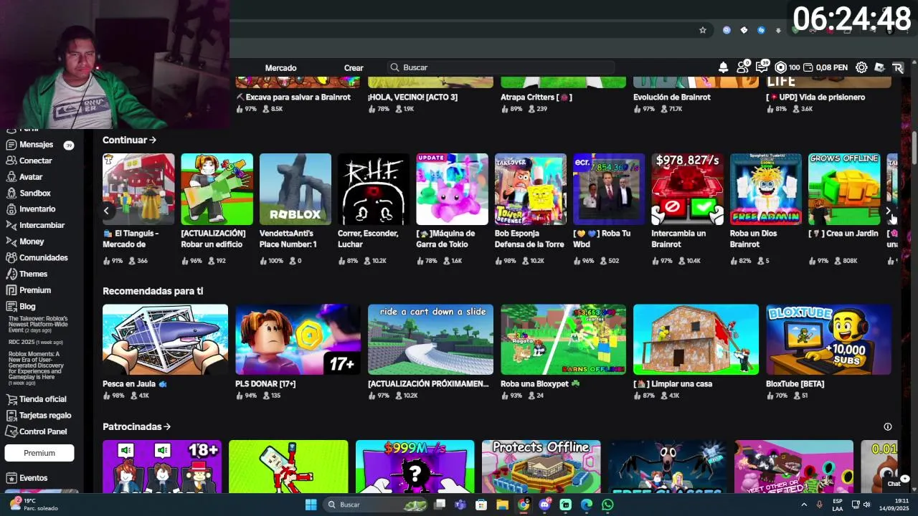Click the Robux balance icon showing 100
The width and height of the screenshot is (918, 516).
click(x=787, y=67)
